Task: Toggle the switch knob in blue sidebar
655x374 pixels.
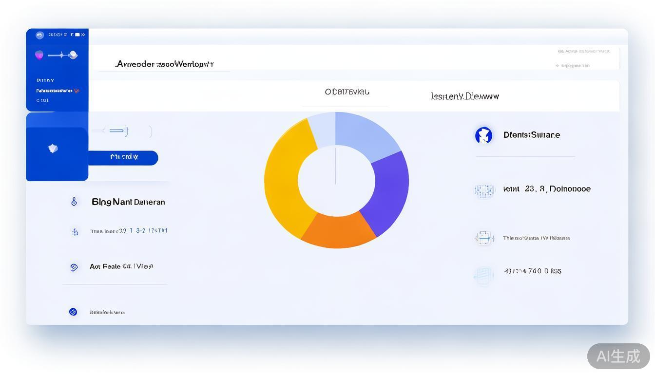Action: (x=73, y=55)
